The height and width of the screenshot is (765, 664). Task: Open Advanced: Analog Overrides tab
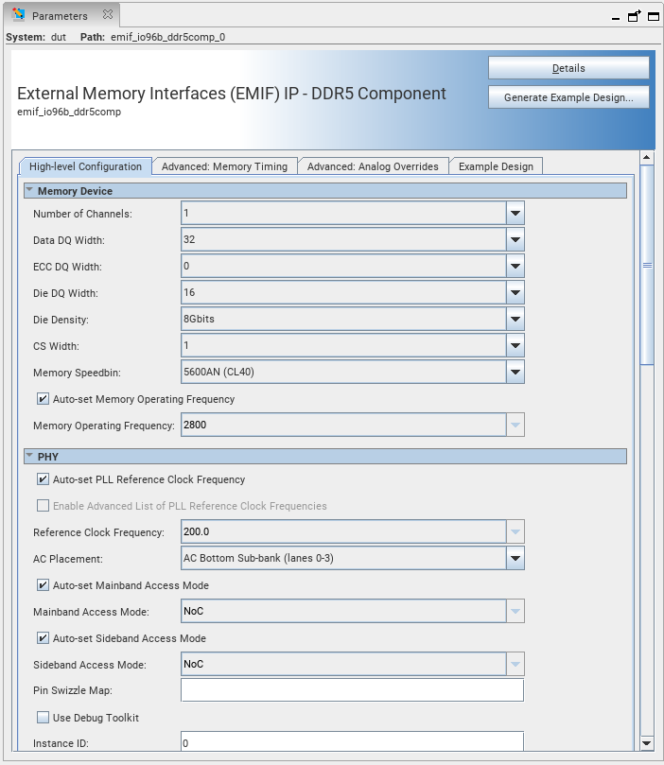(373, 166)
